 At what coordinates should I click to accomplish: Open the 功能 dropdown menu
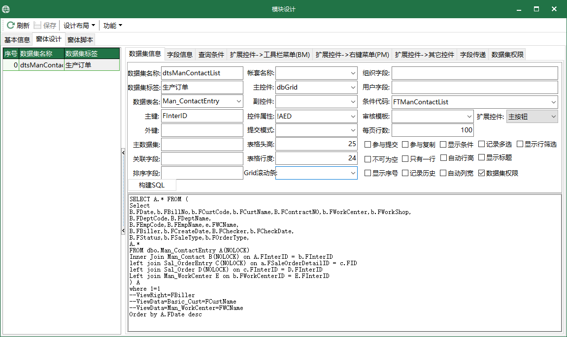[x=112, y=25]
